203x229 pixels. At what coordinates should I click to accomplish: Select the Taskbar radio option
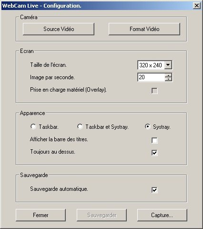33,126
